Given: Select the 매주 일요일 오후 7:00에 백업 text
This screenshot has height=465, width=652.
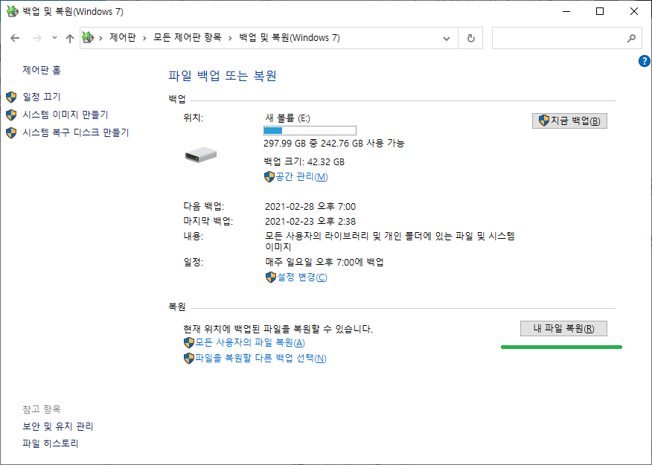Looking at the screenshot, I should [325, 262].
